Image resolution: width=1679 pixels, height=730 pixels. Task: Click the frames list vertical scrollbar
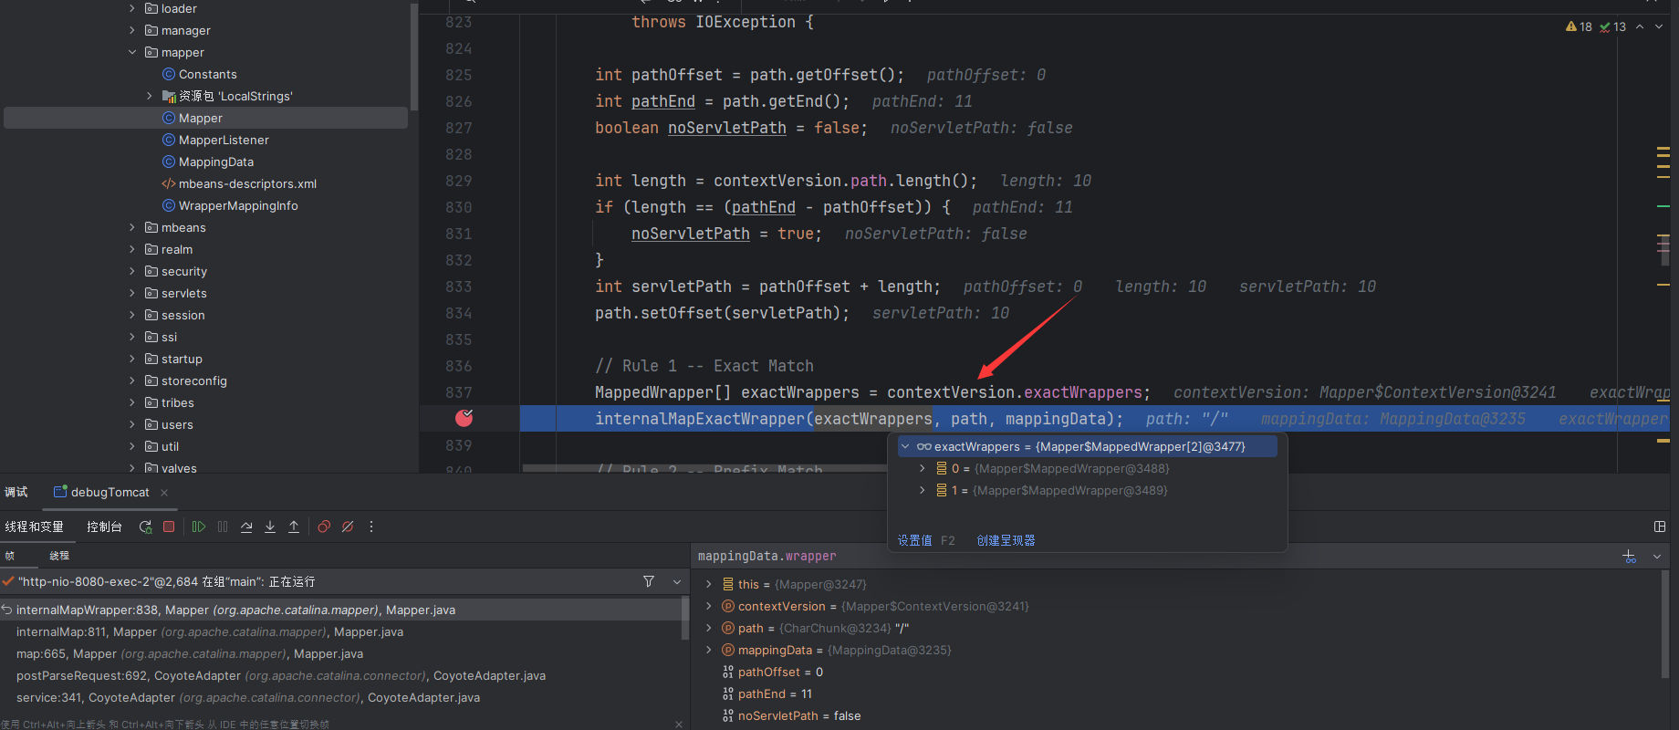pyautogui.click(x=684, y=620)
